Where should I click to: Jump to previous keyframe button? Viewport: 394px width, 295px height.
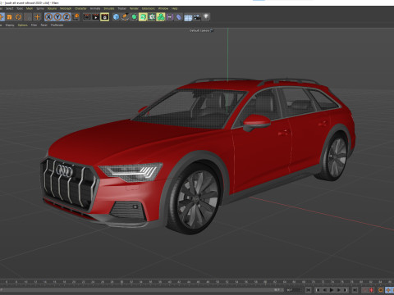click(318, 290)
